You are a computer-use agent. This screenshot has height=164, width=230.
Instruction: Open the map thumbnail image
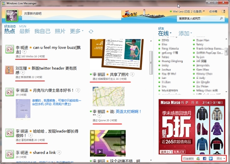[x=109, y=96]
